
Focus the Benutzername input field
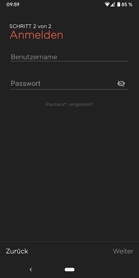coord(69,57)
